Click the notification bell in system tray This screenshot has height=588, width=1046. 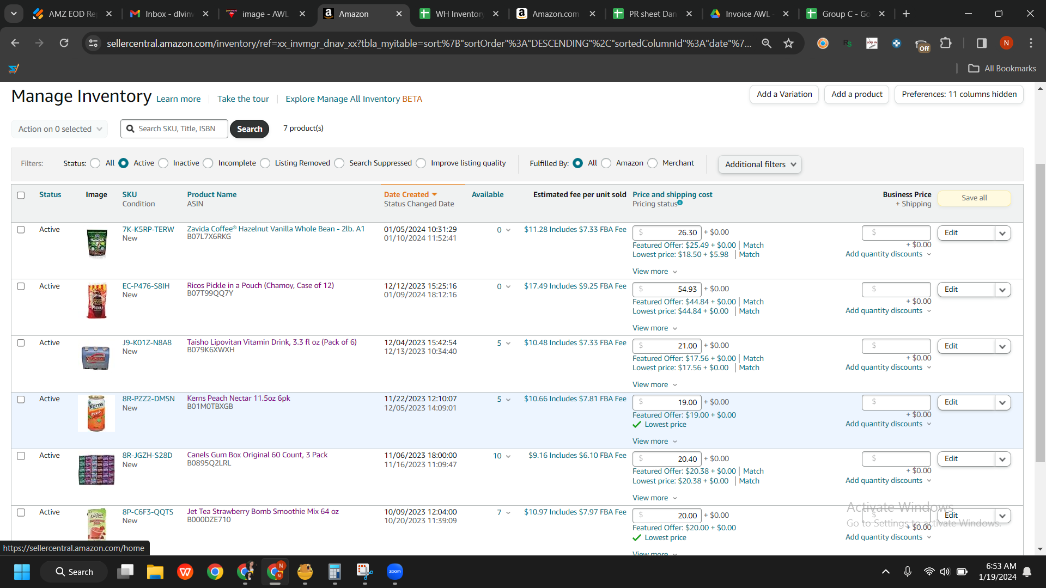[1027, 572]
